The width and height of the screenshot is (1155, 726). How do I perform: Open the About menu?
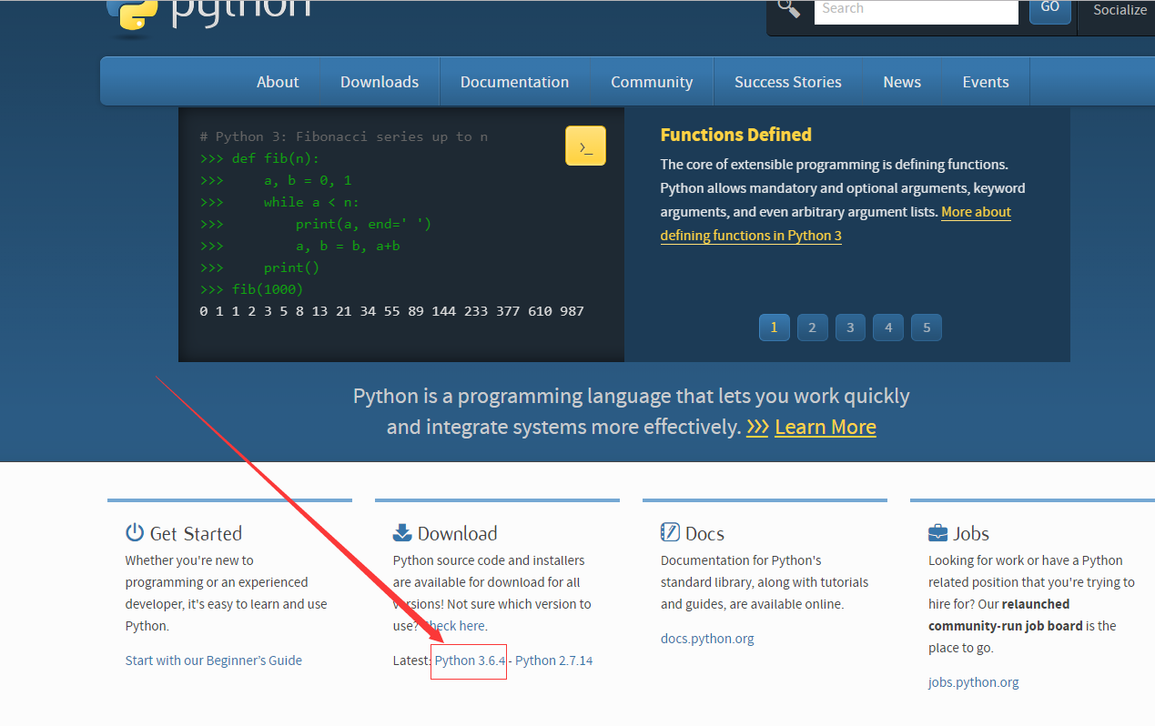[278, 82]
